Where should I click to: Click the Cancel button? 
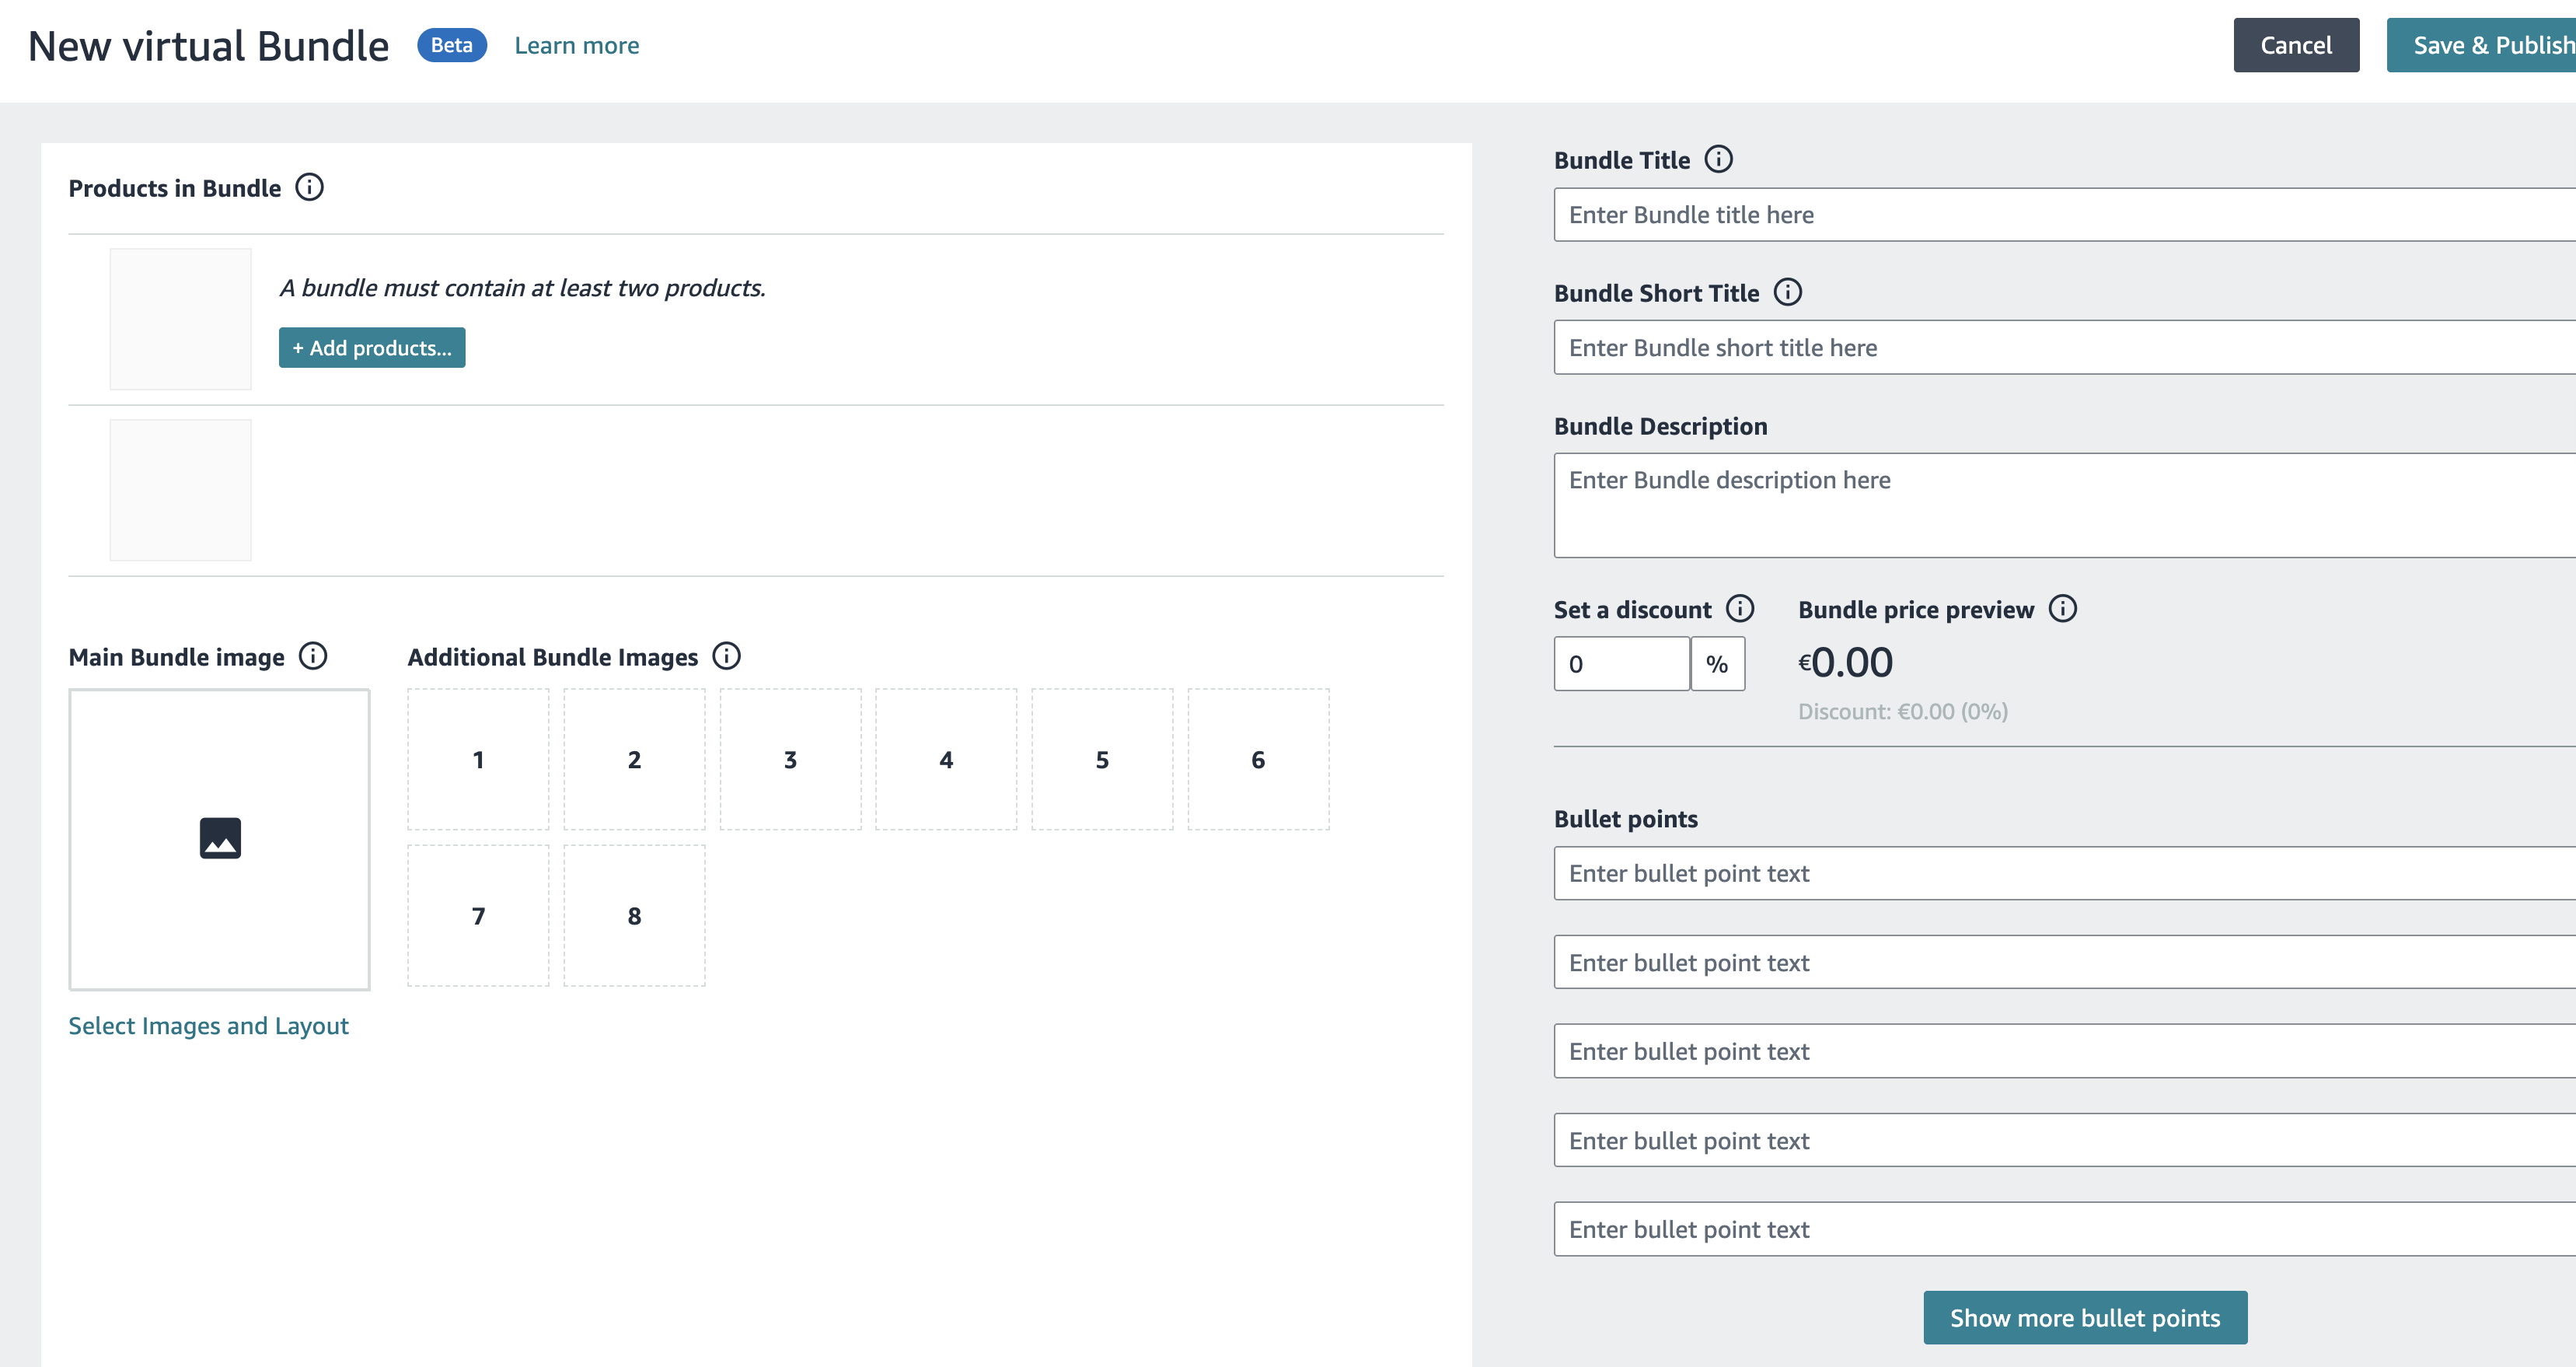(2295, 45)
